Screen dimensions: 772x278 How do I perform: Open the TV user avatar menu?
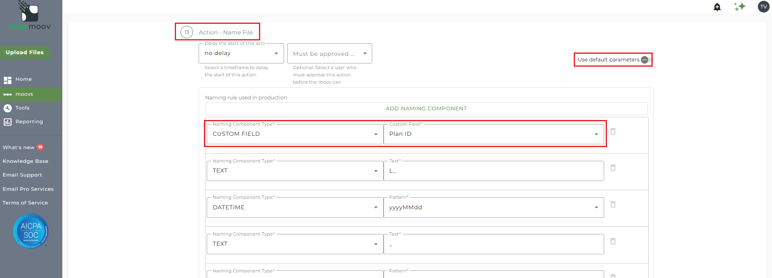(763, 7)
